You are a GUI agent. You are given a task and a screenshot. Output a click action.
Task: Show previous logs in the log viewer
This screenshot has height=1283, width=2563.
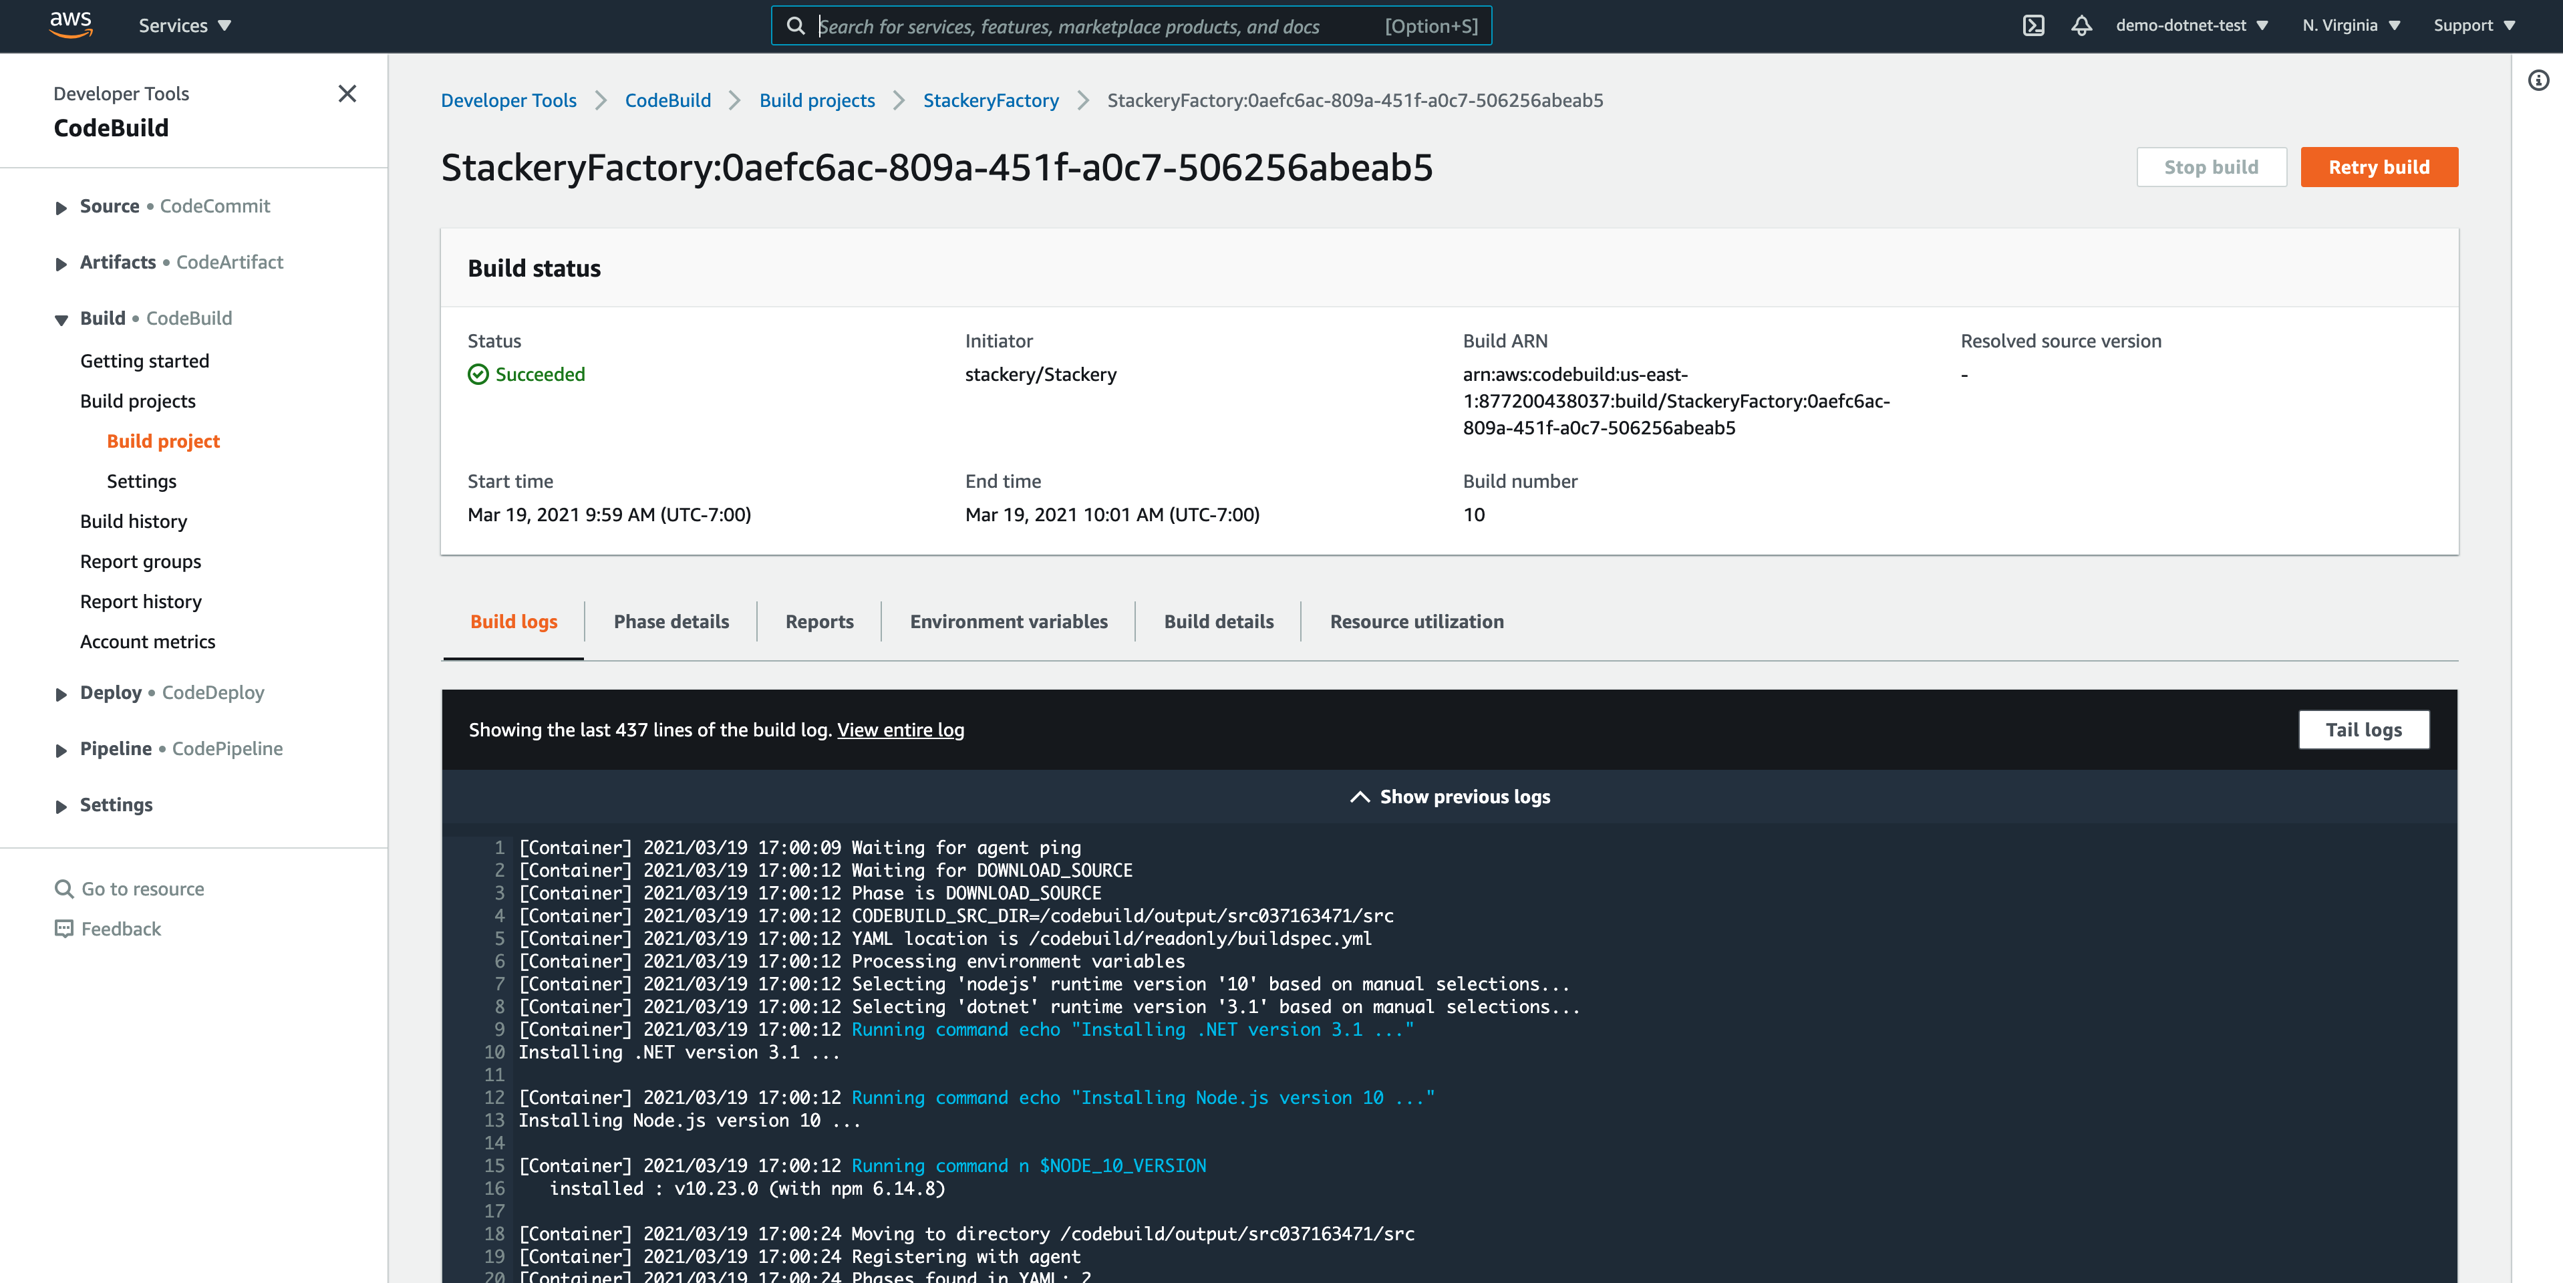click(x=1450, y=797)
